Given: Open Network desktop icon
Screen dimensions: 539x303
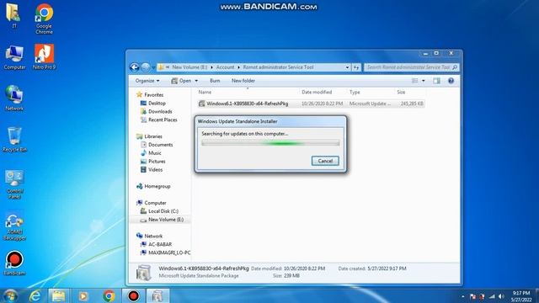Looking at the screenshot, I should 14,98.
